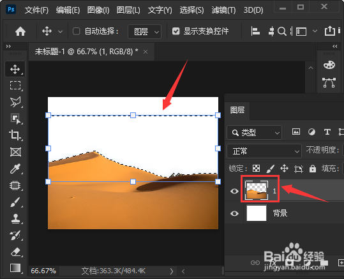Lock all layer attributes

pyautogui.click(x=313, y=169)
